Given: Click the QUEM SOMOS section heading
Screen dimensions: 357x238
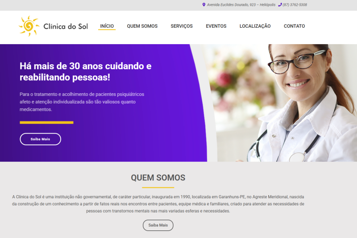Looking at the screenshot, I should (158, 178).
